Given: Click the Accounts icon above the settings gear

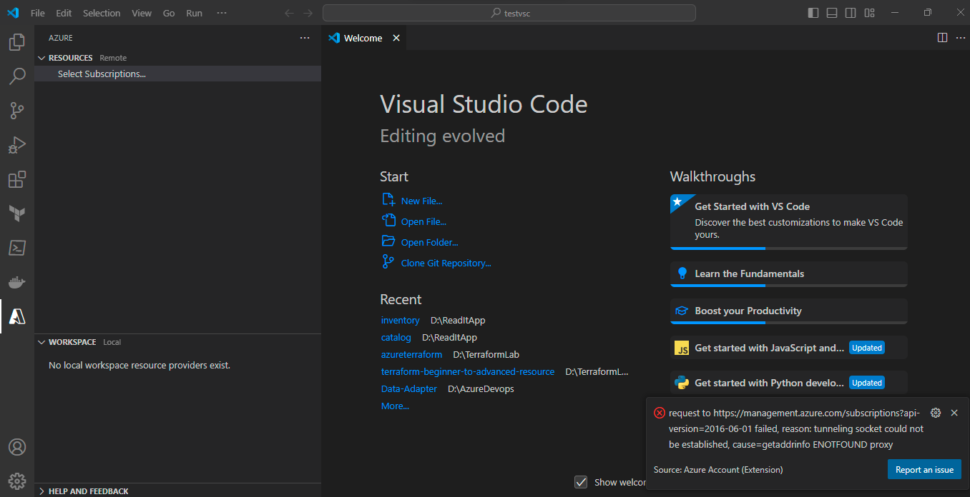Looking at the screenshot, I should point(17,446).
